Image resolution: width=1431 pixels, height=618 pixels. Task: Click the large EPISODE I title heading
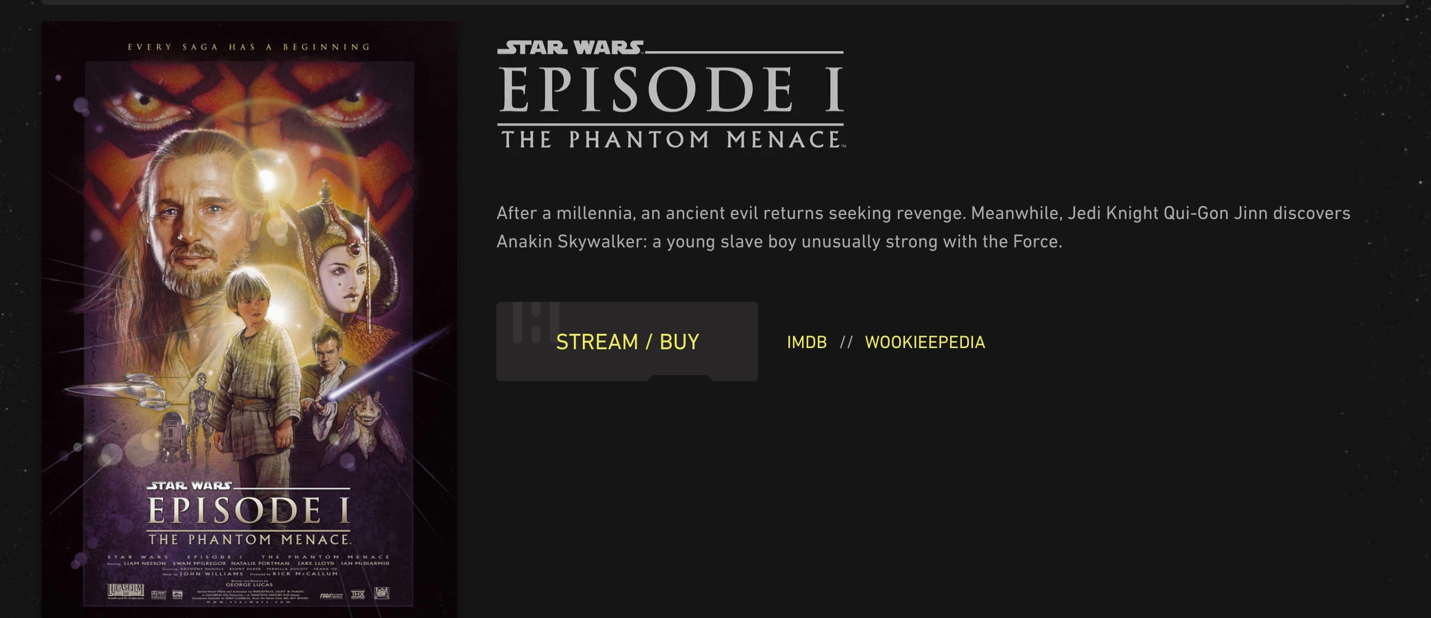click(x=671, y=89)
